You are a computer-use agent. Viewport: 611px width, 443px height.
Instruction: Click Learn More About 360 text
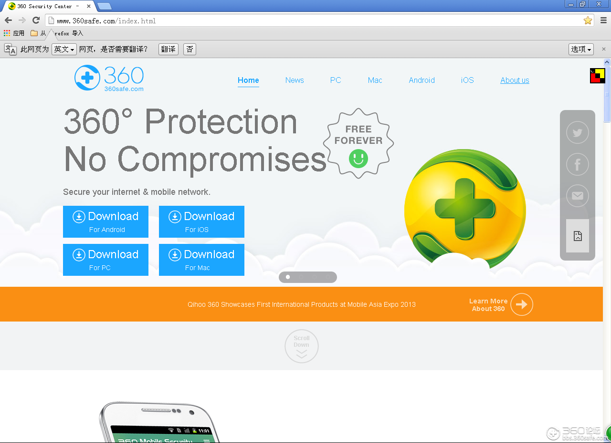(x=488, y=305)
